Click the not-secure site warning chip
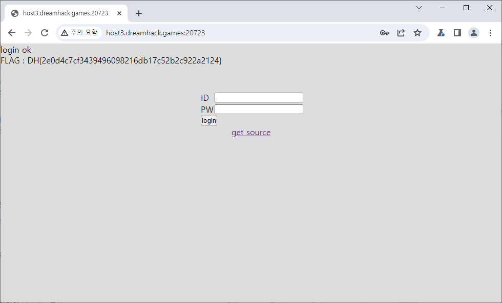 tap(79, 33)
